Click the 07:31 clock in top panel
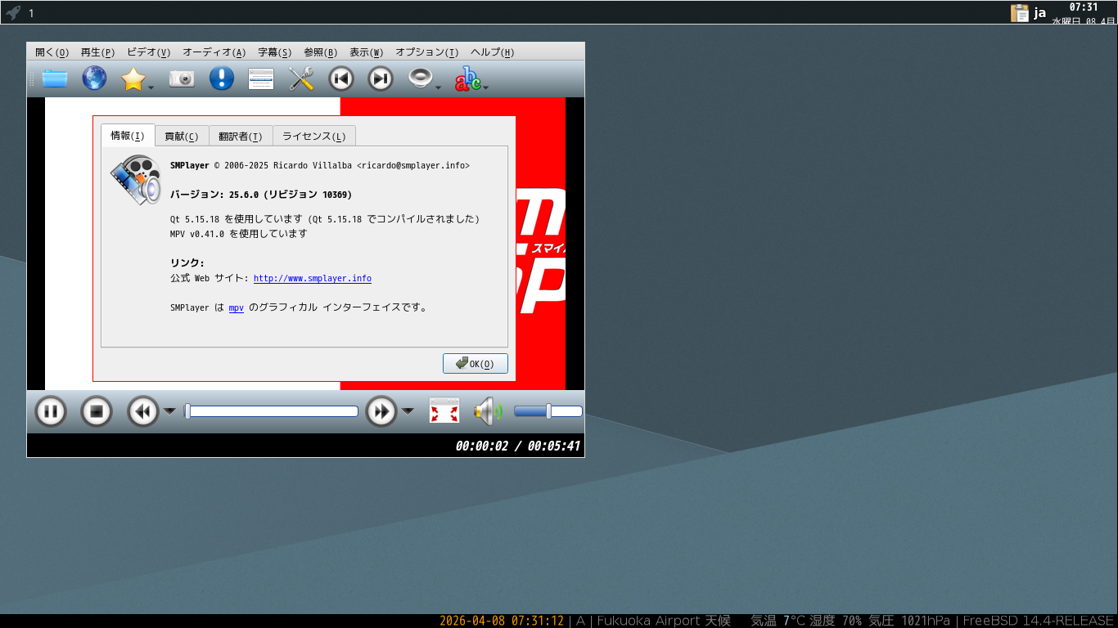The width and height of the screenshot is (1118, 628). pyautogui.click(x=1084, y=7)
